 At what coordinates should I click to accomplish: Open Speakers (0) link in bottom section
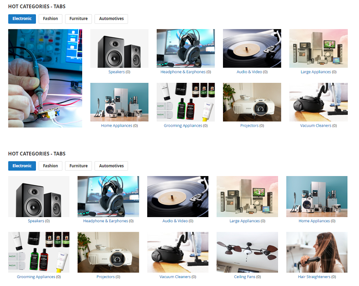point(39,221)
